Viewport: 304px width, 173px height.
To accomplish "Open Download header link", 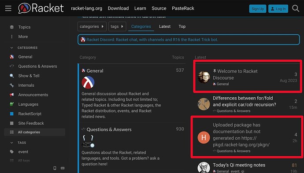I will point(118,8).
